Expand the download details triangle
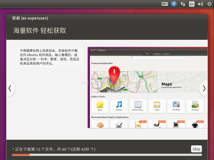The image size is (214, 160). [x=13, y=149]
